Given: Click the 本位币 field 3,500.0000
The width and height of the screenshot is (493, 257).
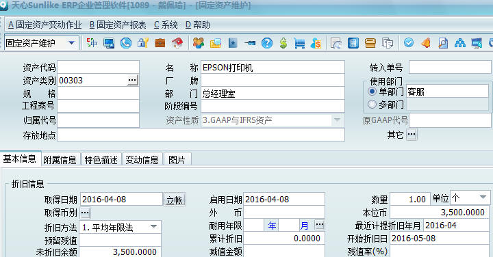Looking at the screenshot, I should pyautogui.click(x=440, y=213).
